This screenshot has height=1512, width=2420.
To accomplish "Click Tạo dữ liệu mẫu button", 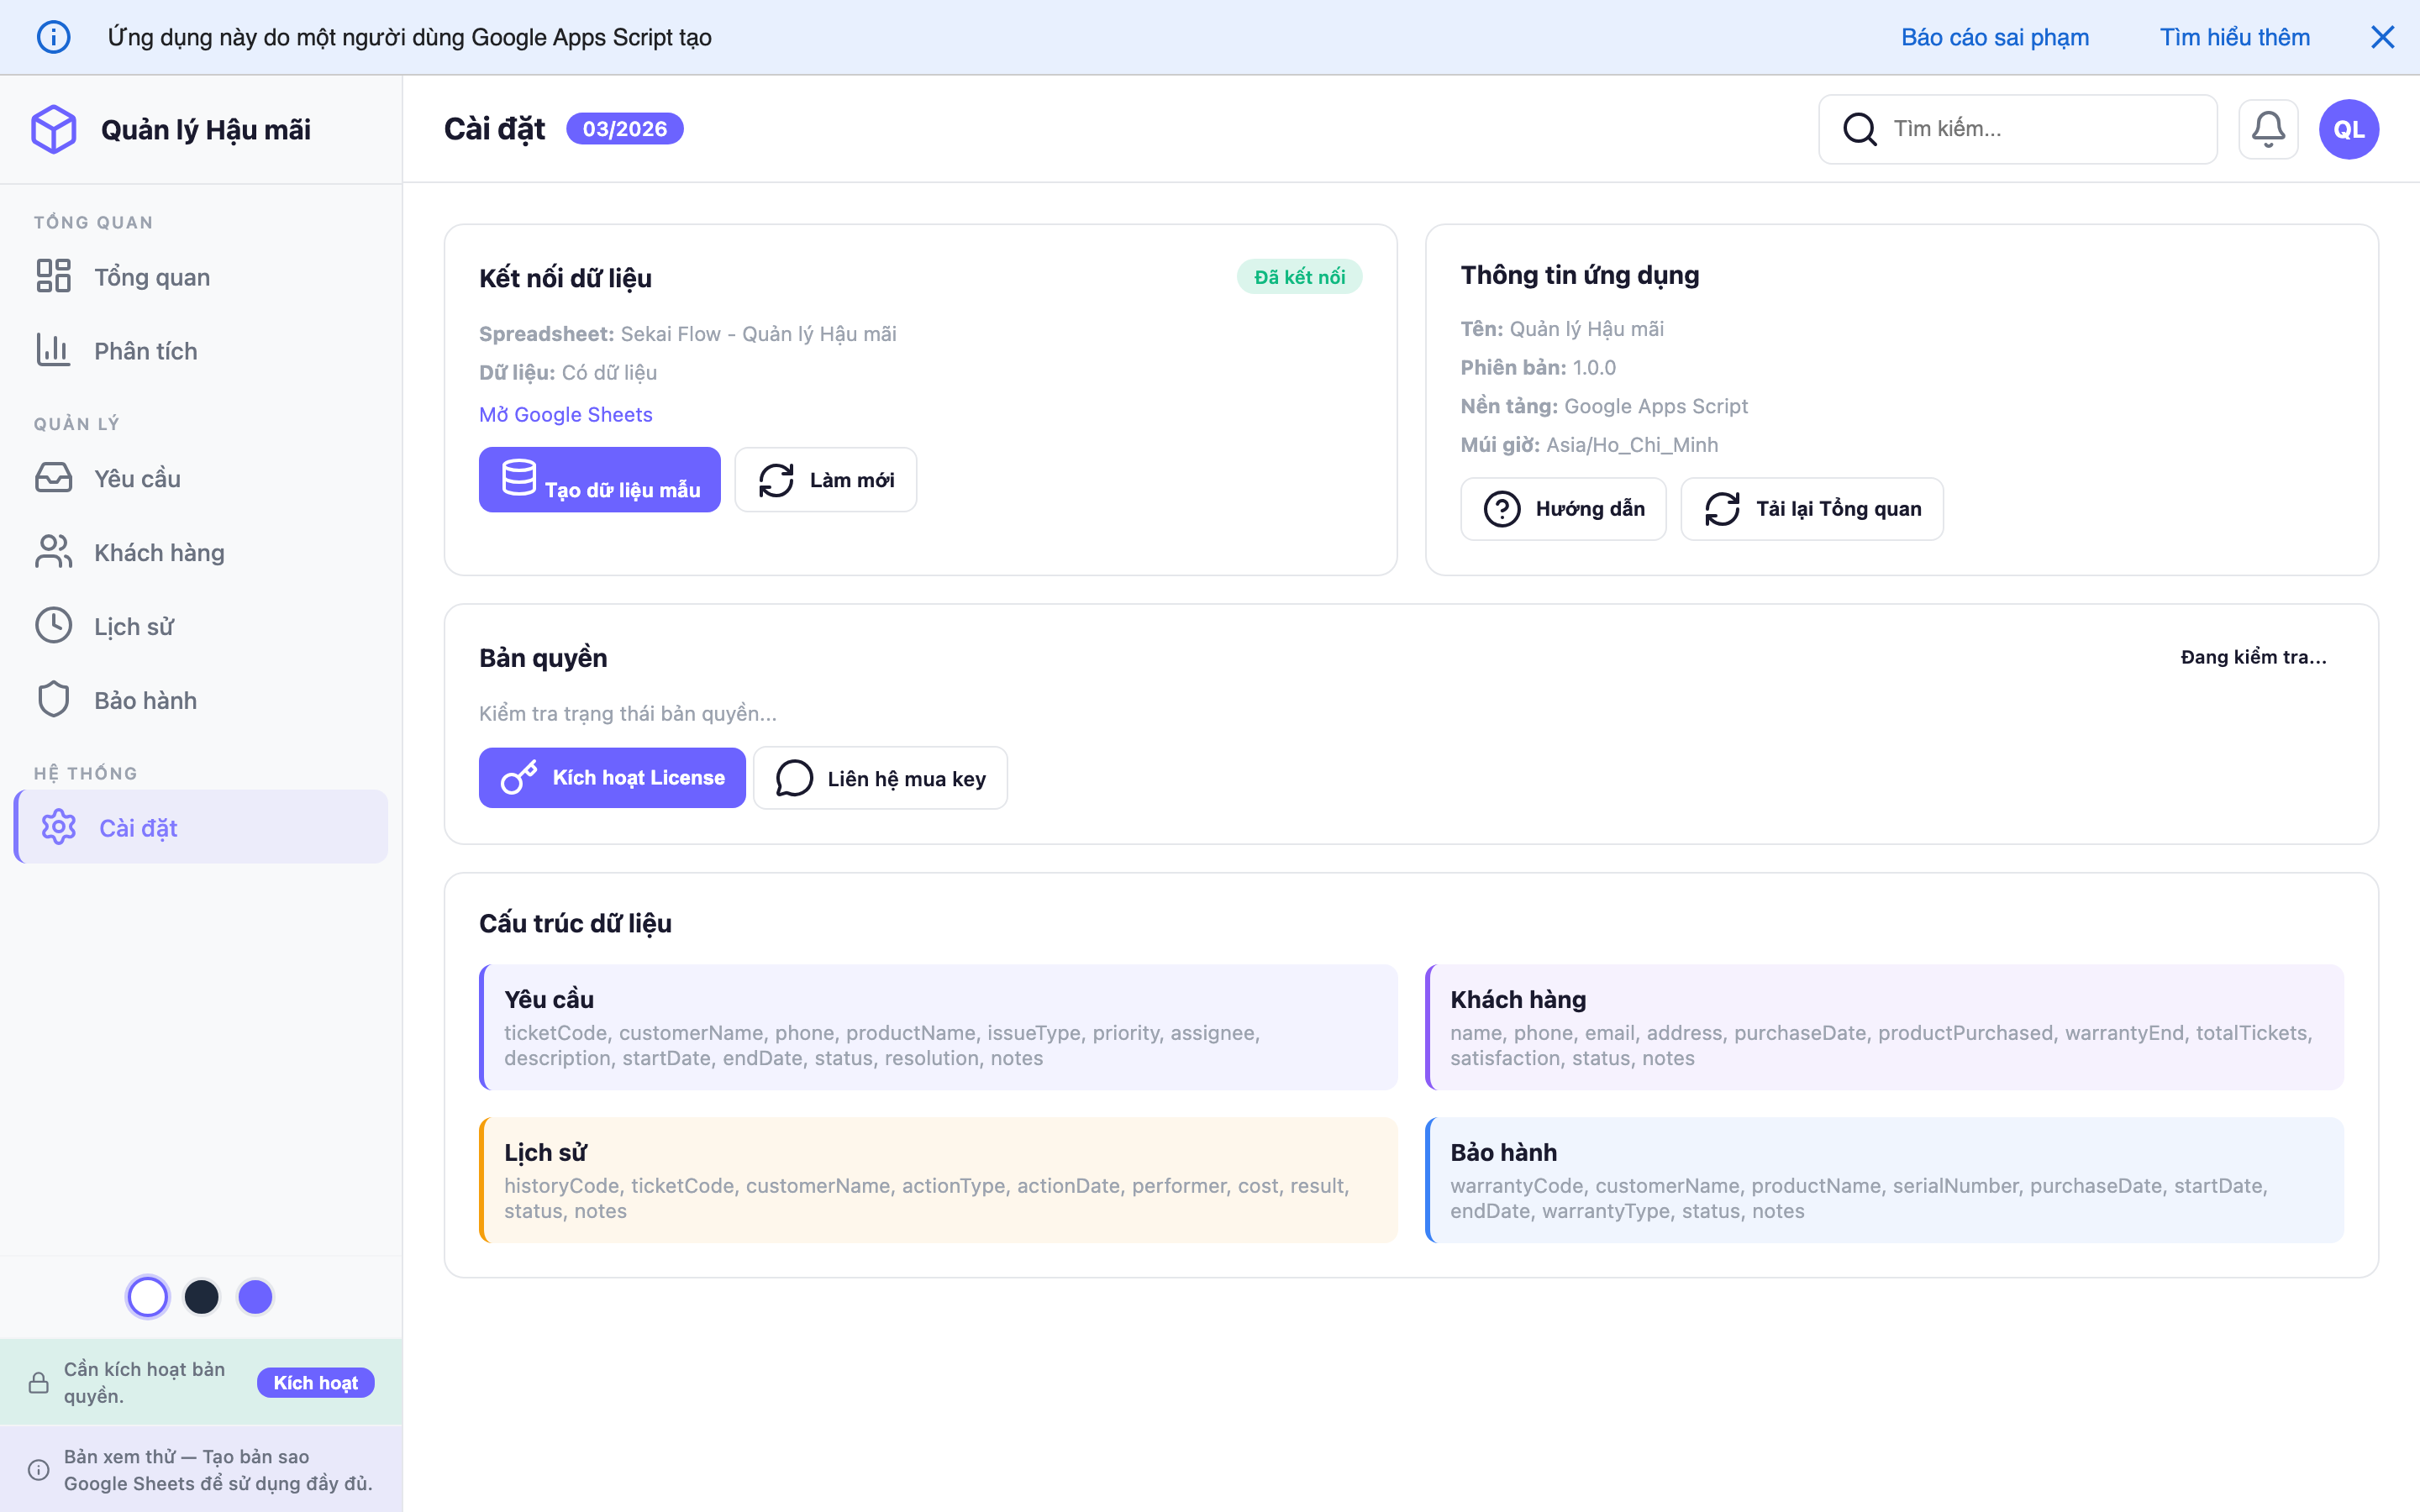I will tap(599, 480).
